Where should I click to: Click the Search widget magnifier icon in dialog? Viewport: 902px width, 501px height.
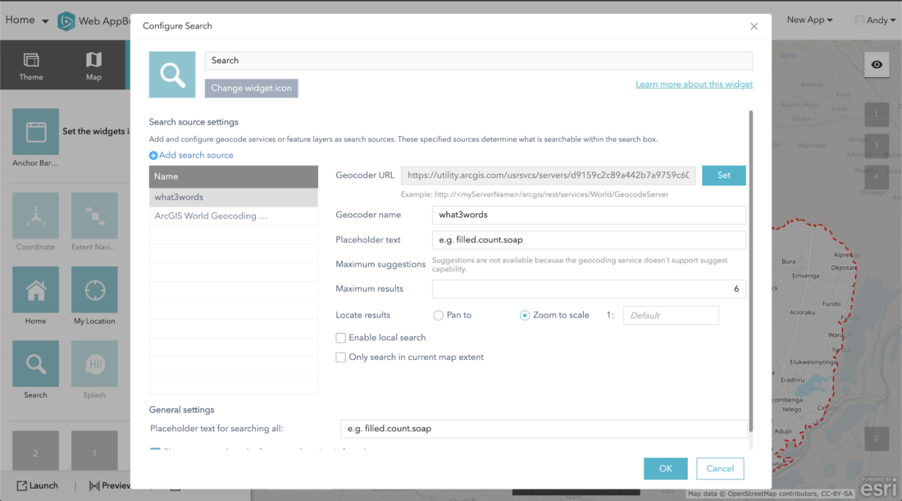point(172,75)
